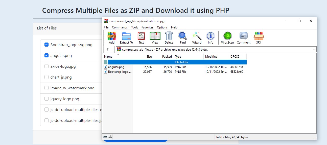This screenshot has width=327, height=145.
Task: Click CRC32 value 6E521A60
Action: 237,72
